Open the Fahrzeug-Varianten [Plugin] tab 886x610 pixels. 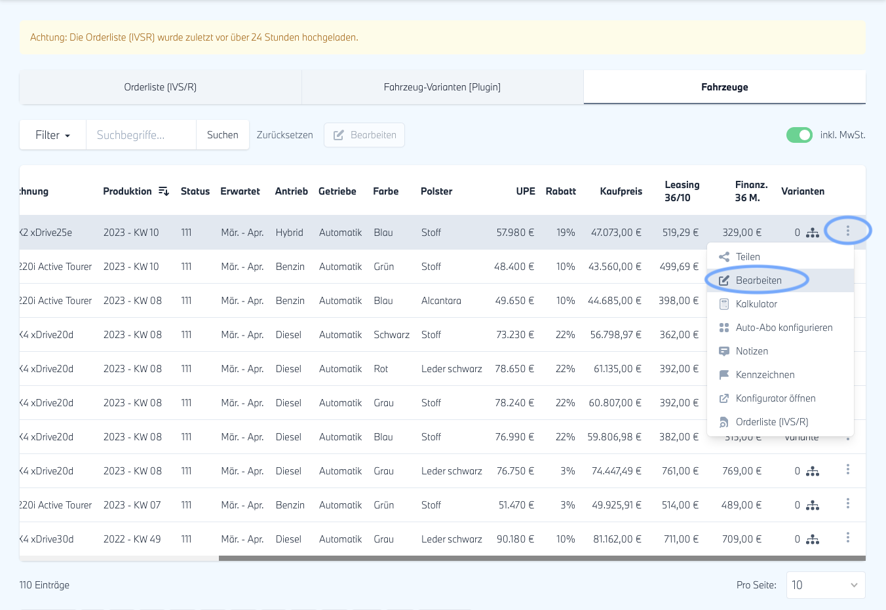[x=442, y=87]
